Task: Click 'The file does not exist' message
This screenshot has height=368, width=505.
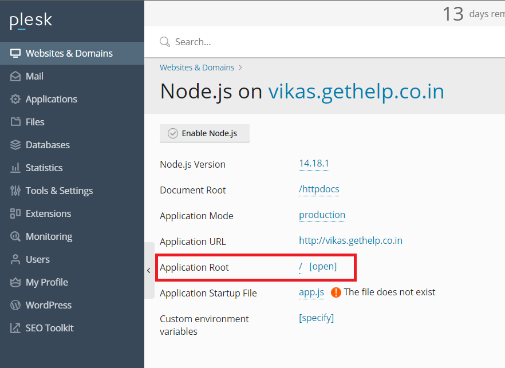Action: click(389, 292)
